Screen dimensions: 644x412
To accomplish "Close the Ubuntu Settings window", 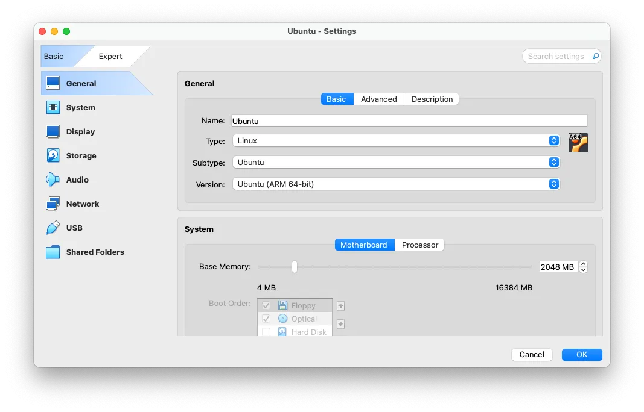I will pyautogui.click(x=42, y=31).
